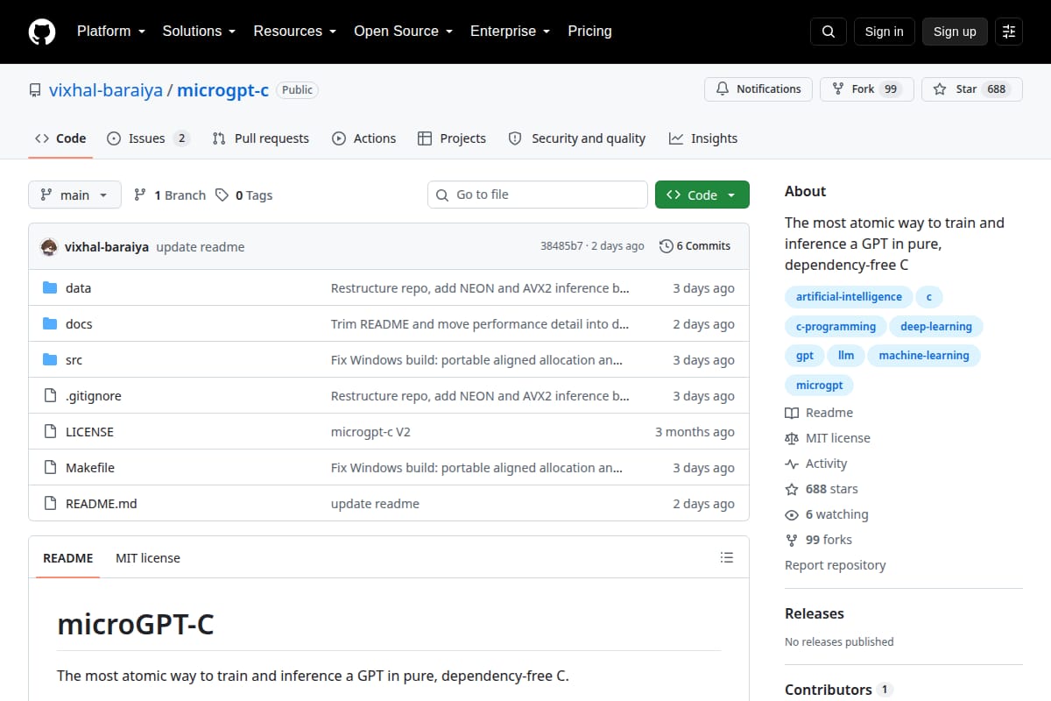The width and height of the screenshot is (1051, 701).
Task: Select the README tab above content
Action: pyautogui.click(x=68, y=558)
